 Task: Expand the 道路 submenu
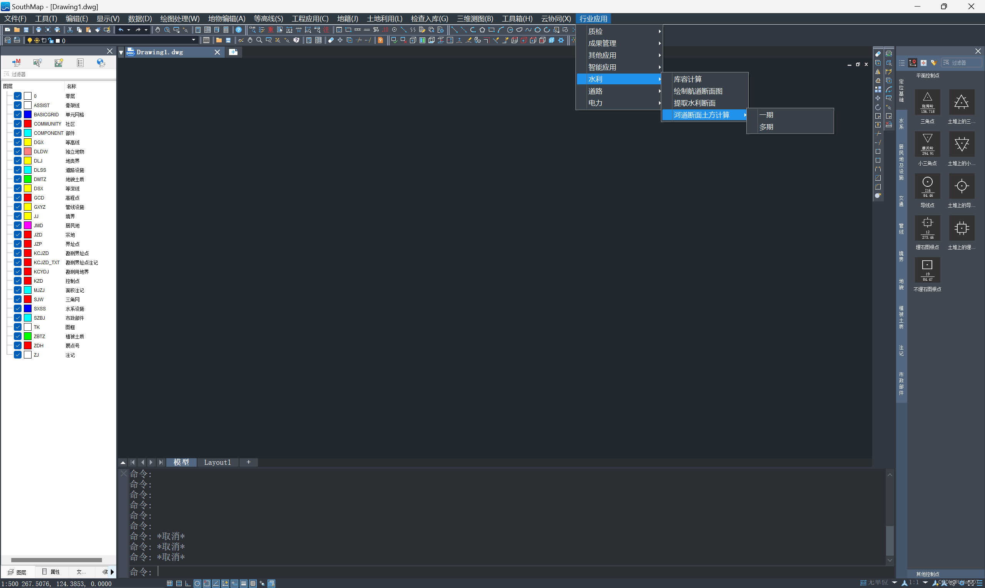tap(619, 91)
